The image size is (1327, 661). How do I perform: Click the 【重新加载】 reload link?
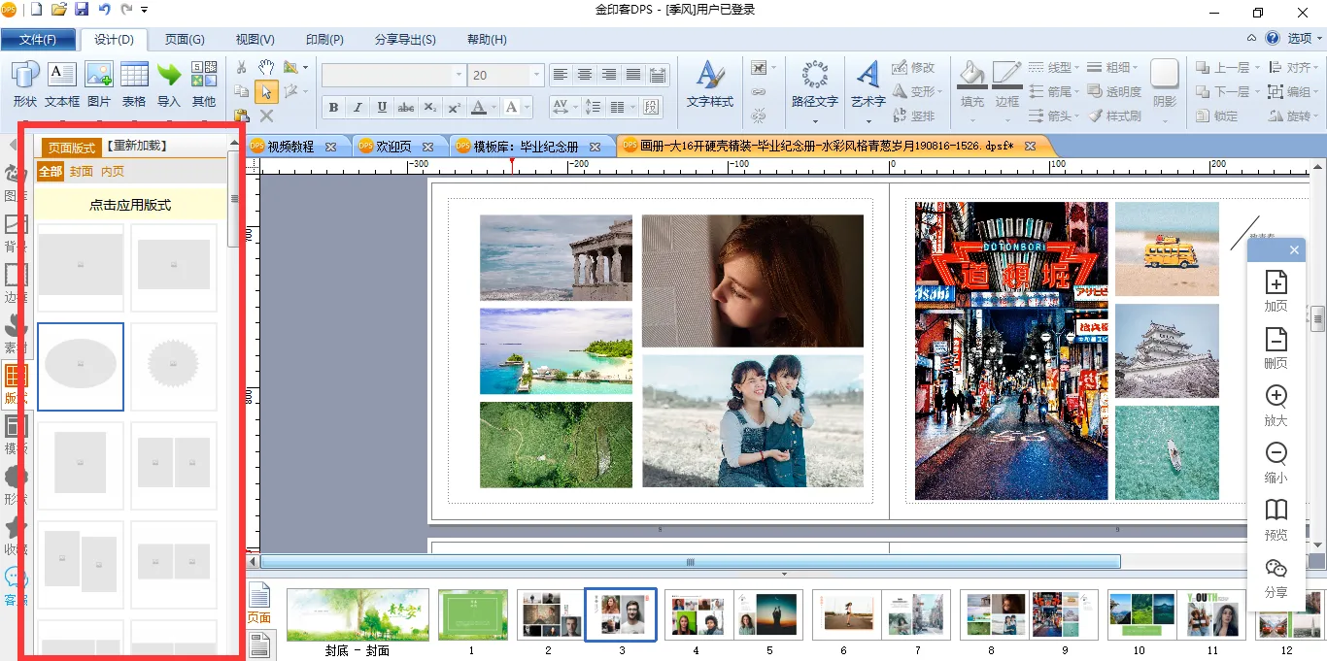pos(136,146)
